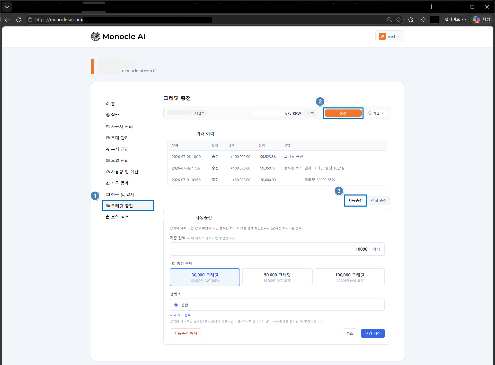Open a new tab with plus icon

432,7
